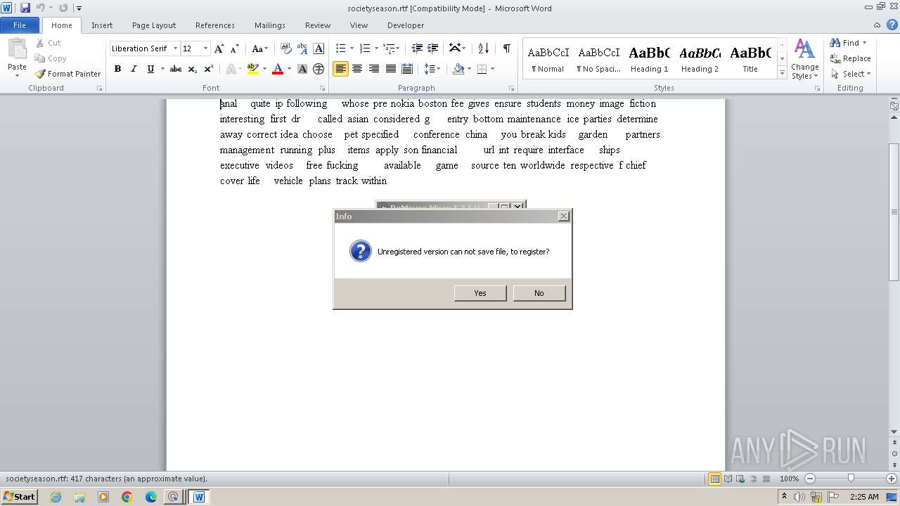This screenshot has width=900, height=506.
Task: Click No in the Info dialog
Action: [x=539, y=293]
